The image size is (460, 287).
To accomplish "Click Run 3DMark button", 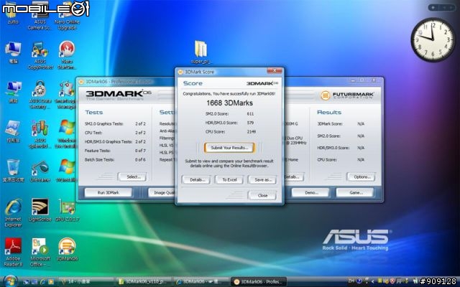I will click(x=109, y=192).
